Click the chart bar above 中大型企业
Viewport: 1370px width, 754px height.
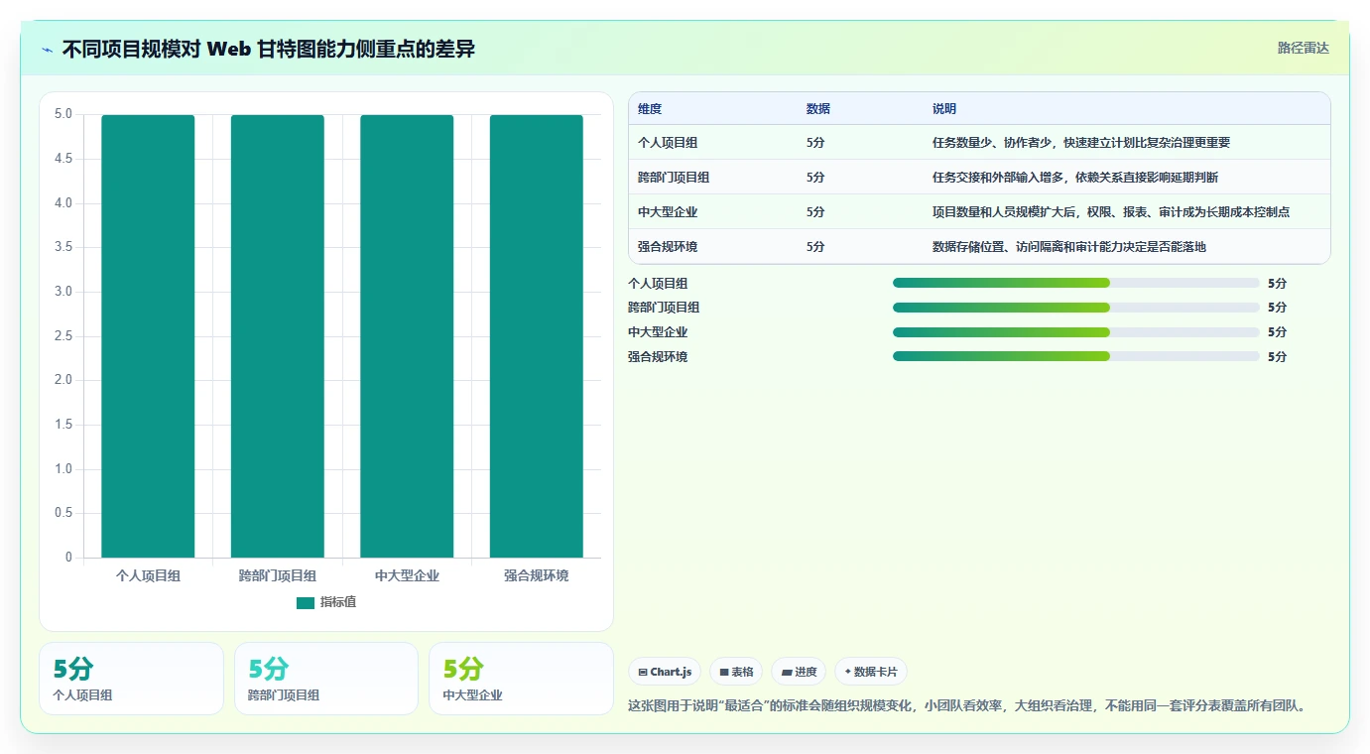407,336
